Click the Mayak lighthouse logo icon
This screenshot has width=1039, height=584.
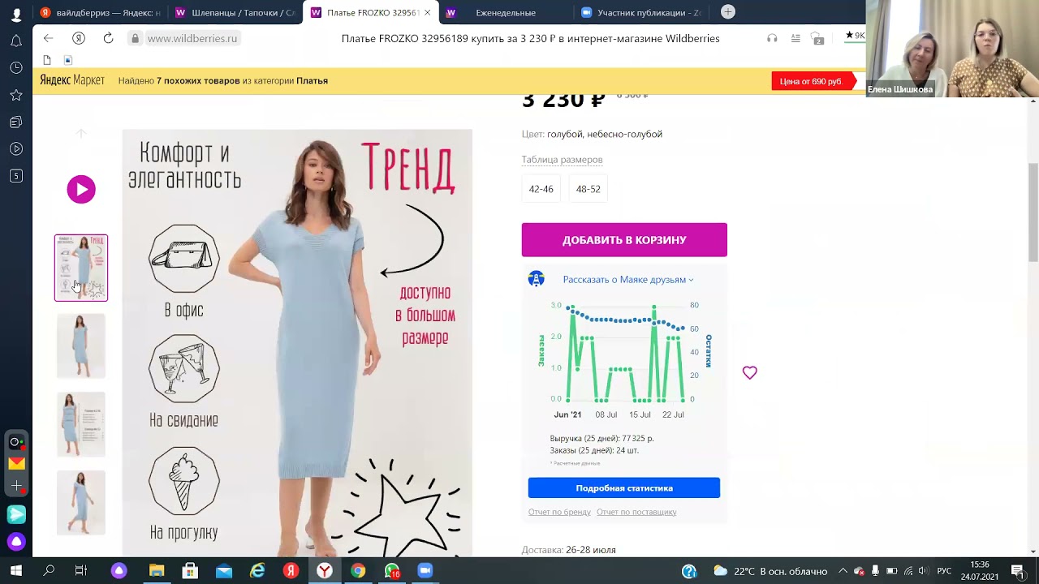pyautogui.click(x=537, y=279)
